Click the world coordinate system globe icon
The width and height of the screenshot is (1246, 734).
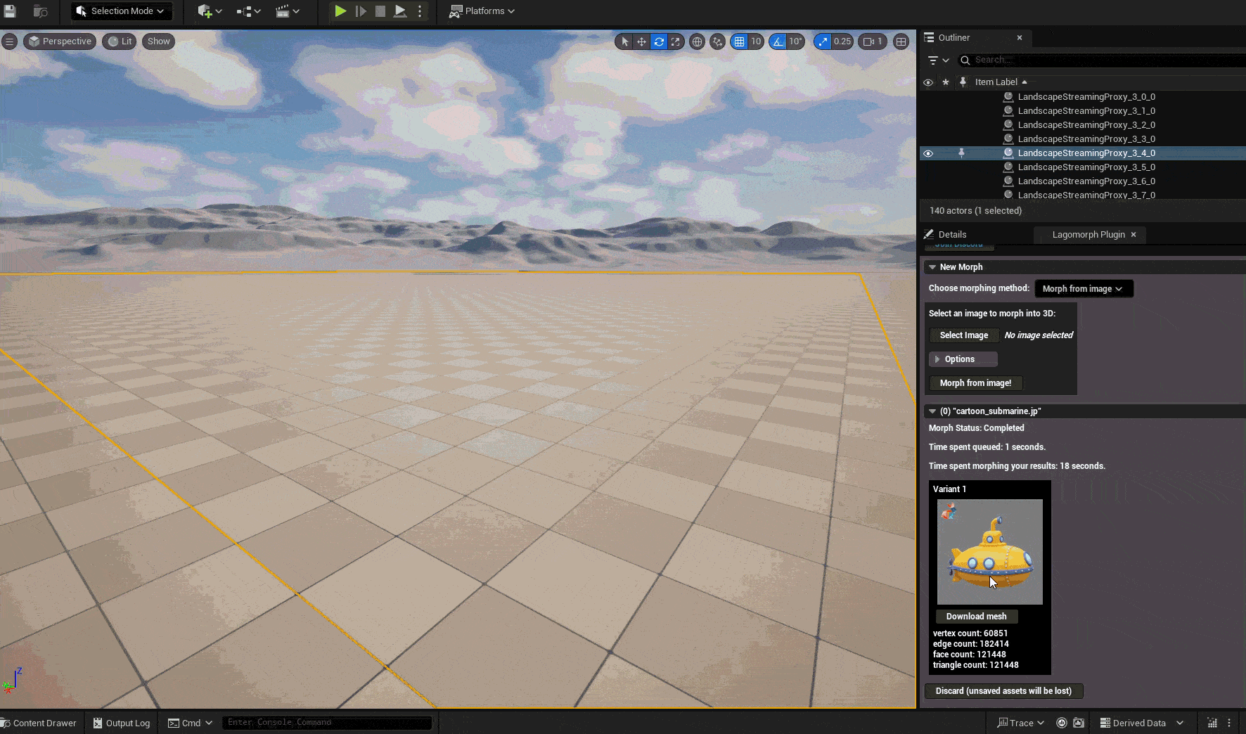pyautogui.click(x=697, y=41)
